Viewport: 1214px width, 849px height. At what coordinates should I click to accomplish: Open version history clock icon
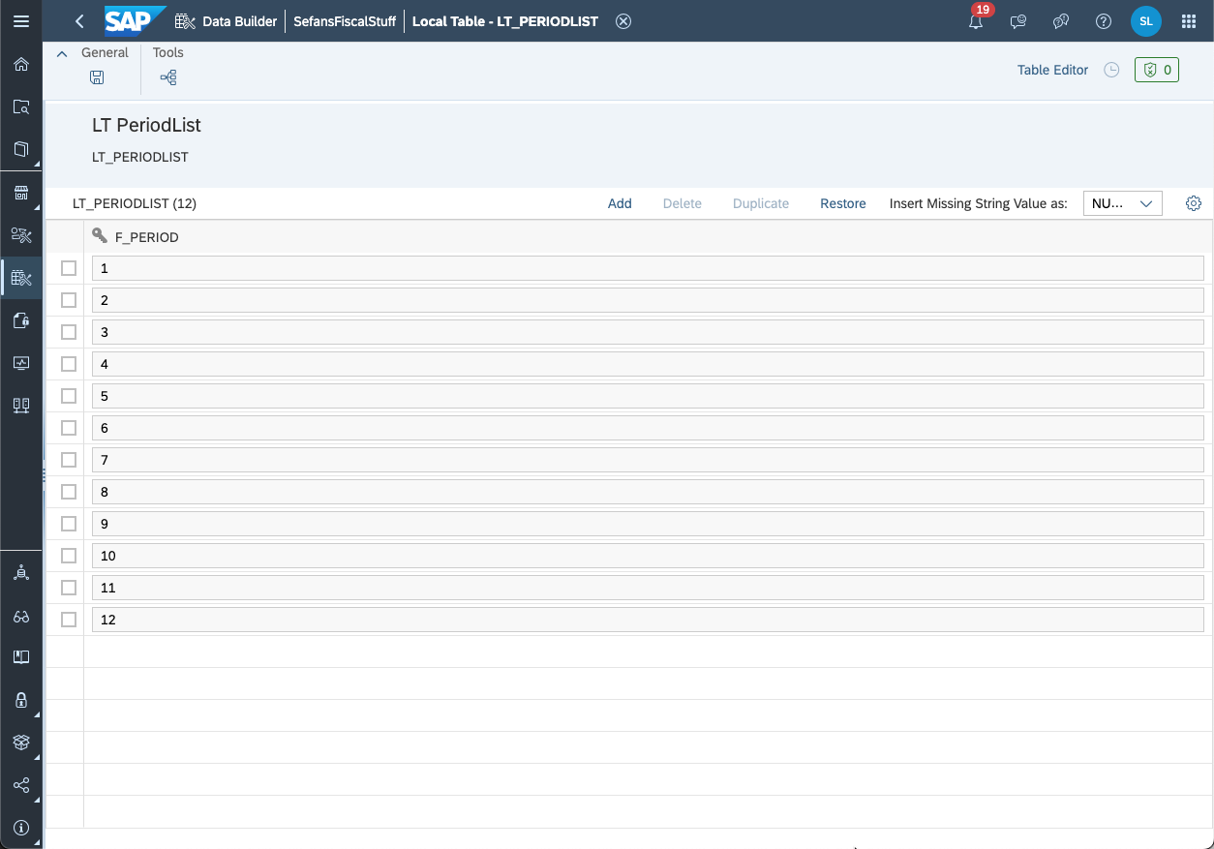coord(1112,70)
